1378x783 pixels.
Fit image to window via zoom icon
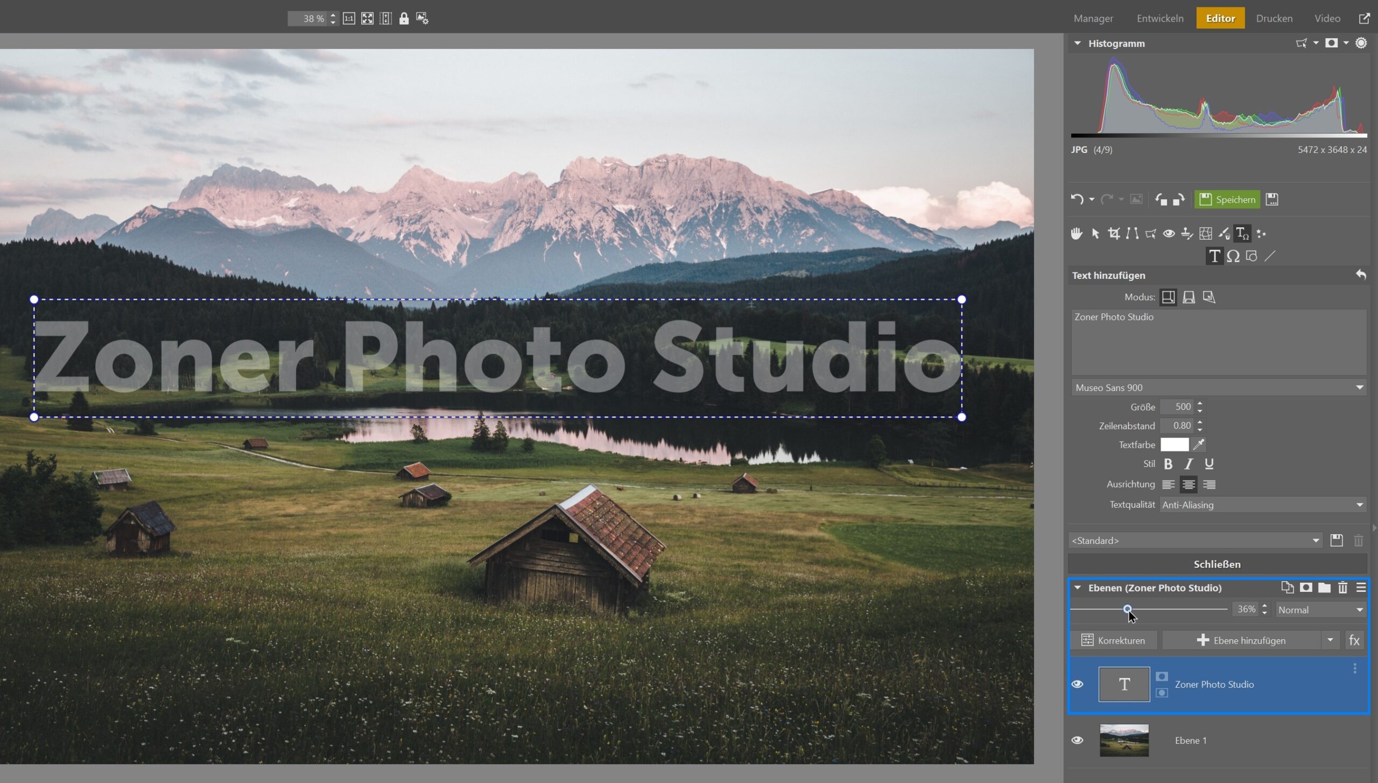(367, 18)
